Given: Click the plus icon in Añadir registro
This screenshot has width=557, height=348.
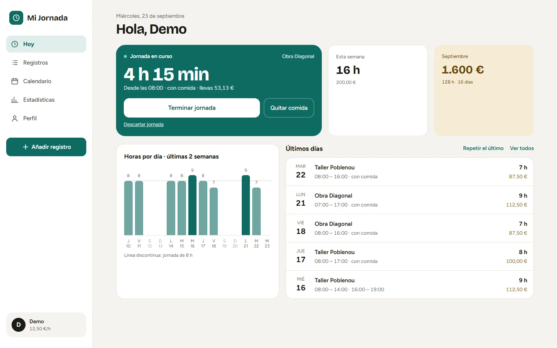Looking at the screenshot, I should tap(26, 147).
